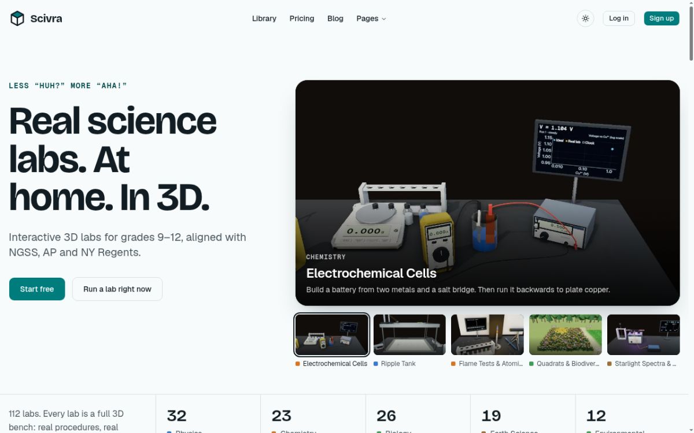Viewport: 694px width, 433px height.
Task: Click the Ripple Tank caption text
Action: 398,364
